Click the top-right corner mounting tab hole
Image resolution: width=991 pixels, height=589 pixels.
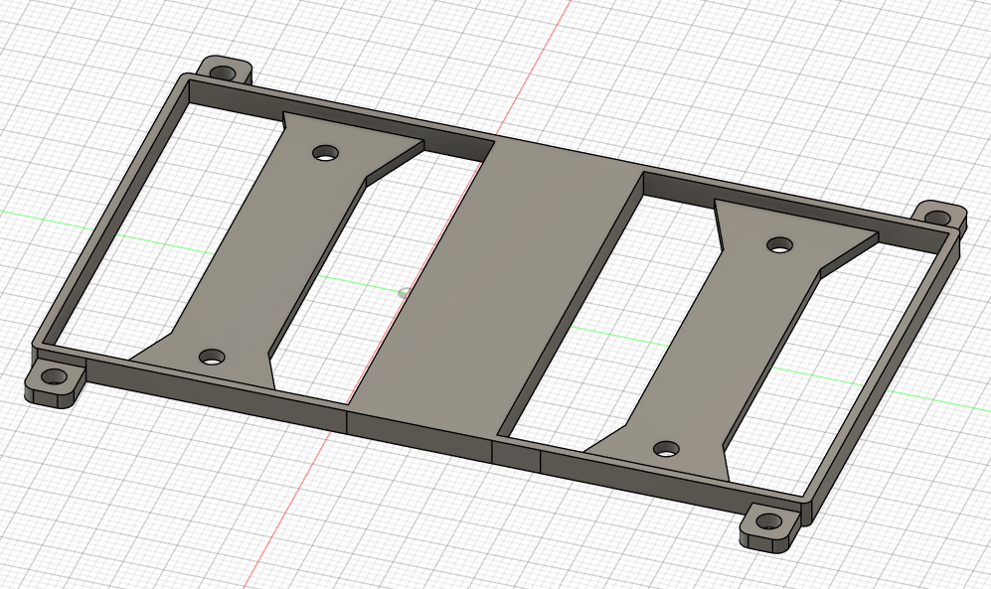pyautogui.click(x=938, y=218)
